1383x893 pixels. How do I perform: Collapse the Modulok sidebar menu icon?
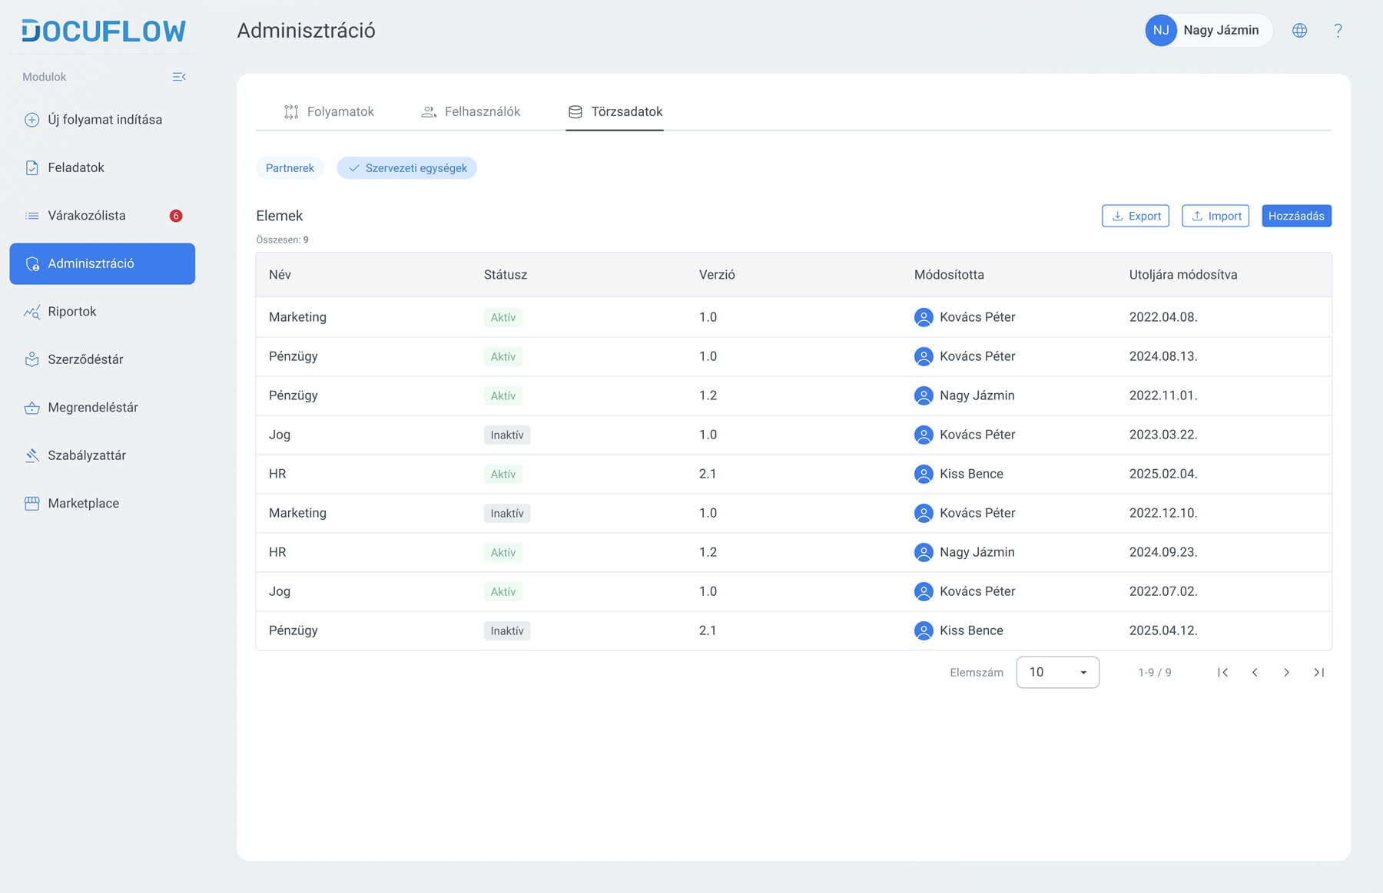179,77
